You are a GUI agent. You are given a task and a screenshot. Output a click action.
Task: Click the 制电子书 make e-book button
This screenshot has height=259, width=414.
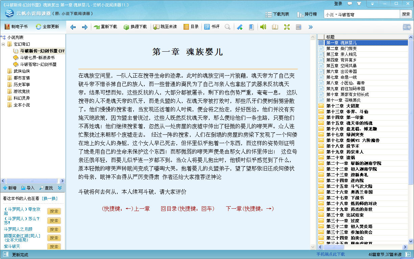16,27
